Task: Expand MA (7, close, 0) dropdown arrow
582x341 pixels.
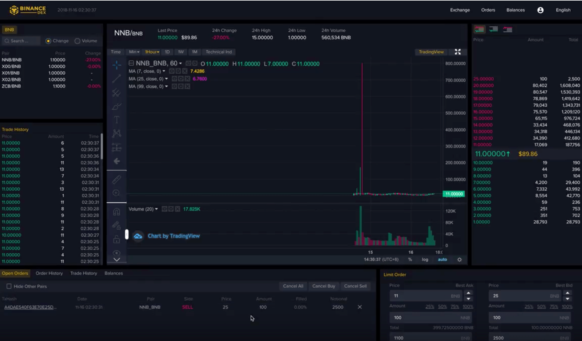Action: pyautogui.click(x=164, y=71)
